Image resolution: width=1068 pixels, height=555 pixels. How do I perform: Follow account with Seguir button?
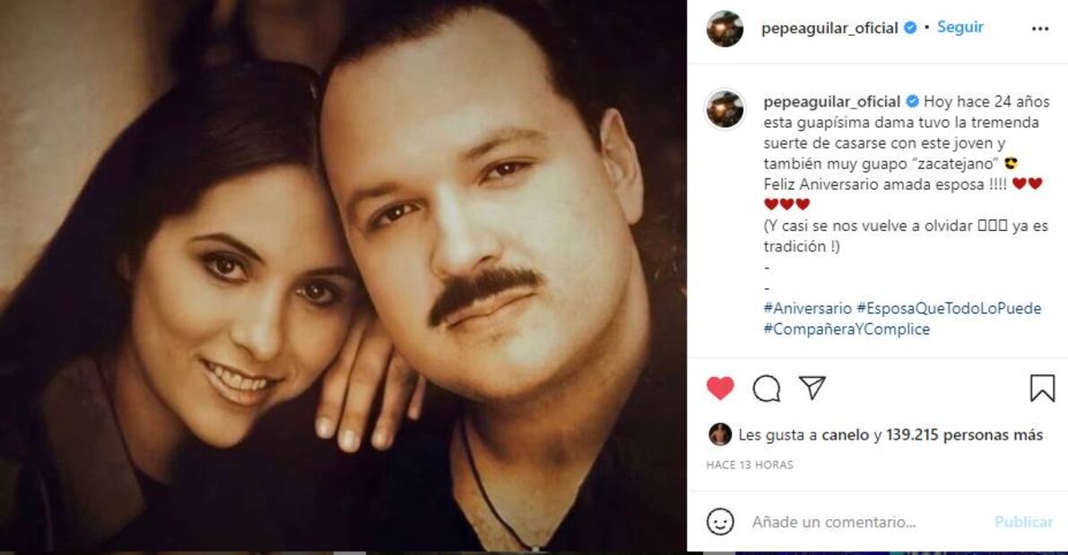pyautogui.click(x=960, y=27)
